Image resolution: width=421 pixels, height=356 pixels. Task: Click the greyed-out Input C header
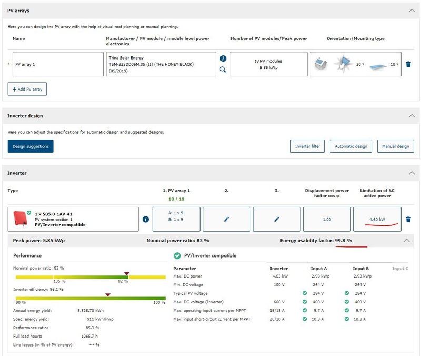click(x=400, y=269)
